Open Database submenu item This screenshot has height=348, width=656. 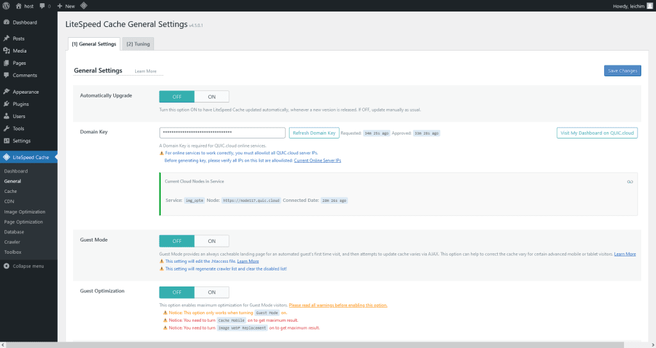(14, 231)
